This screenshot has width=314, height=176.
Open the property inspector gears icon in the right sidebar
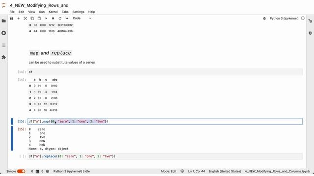310,21
